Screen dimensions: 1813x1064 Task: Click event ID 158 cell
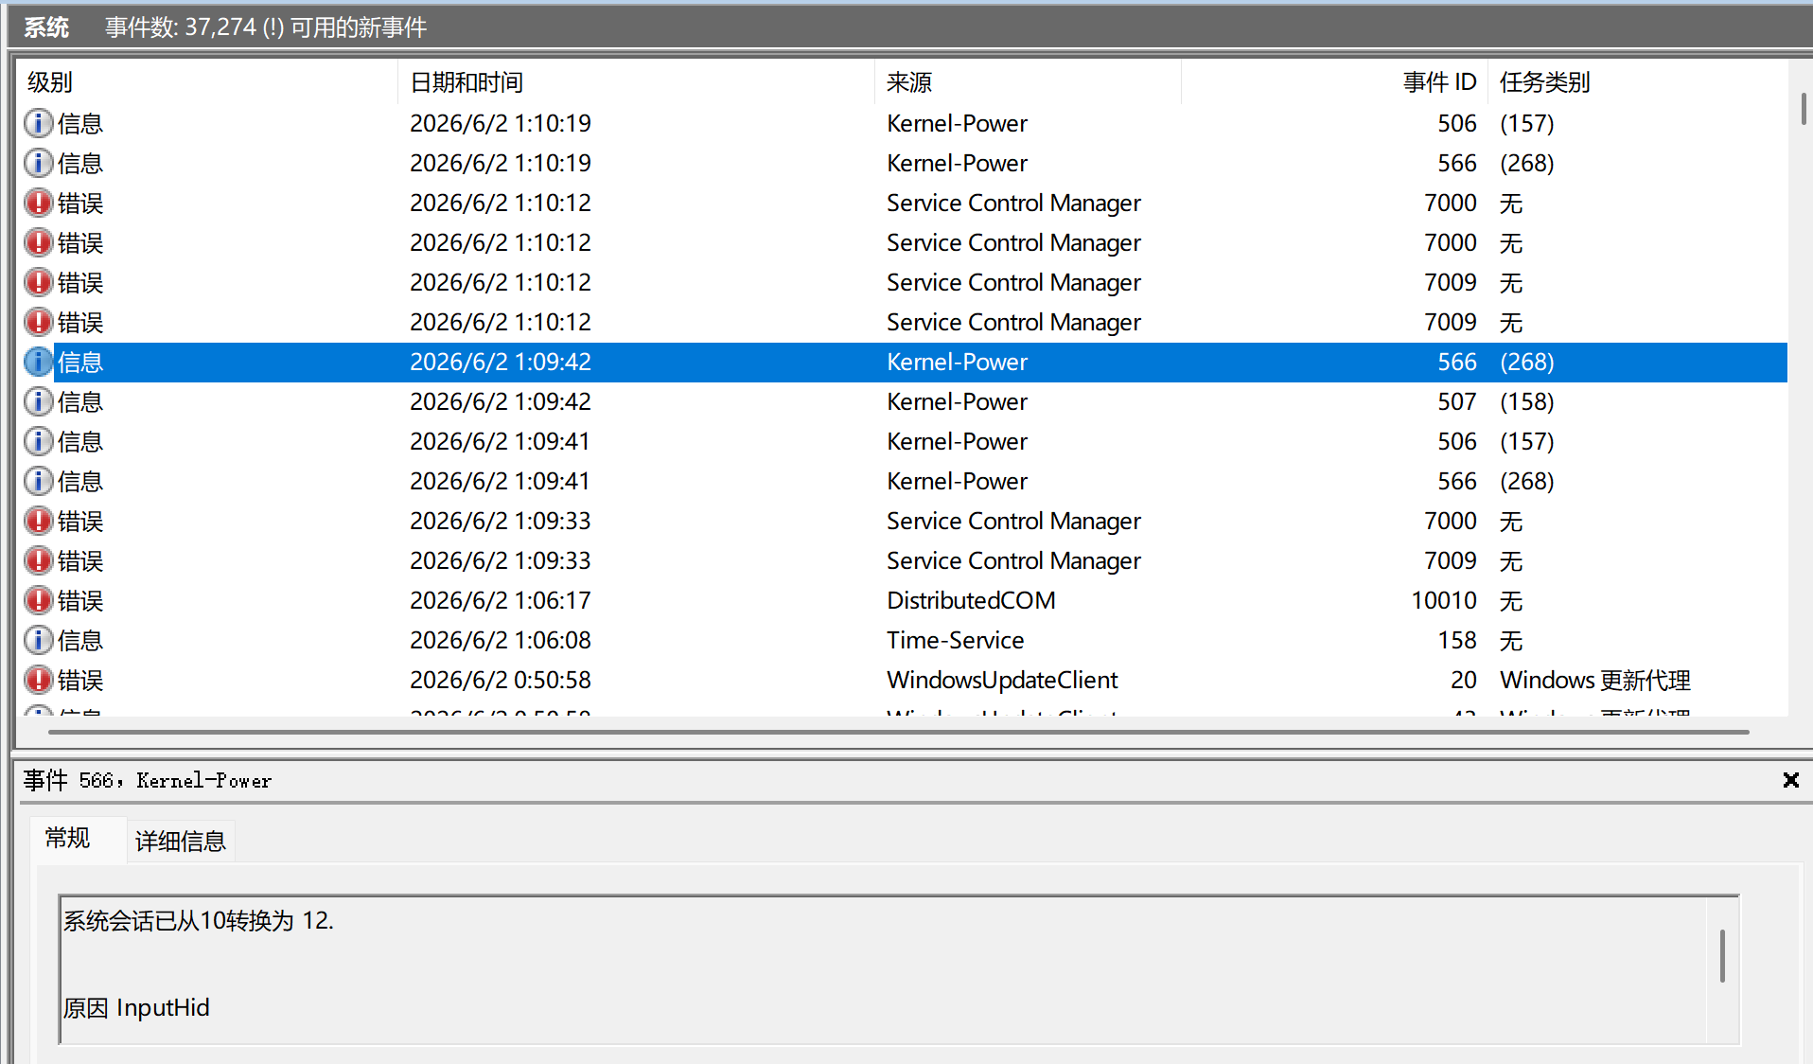pos(1457,640)
